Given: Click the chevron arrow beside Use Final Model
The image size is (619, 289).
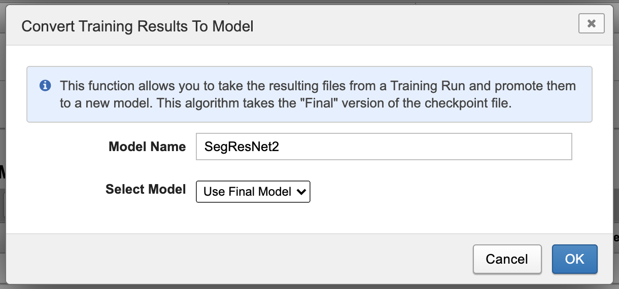Looking at the screenshot, I should 300,192.
